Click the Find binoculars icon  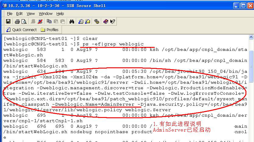coord(72,21)
